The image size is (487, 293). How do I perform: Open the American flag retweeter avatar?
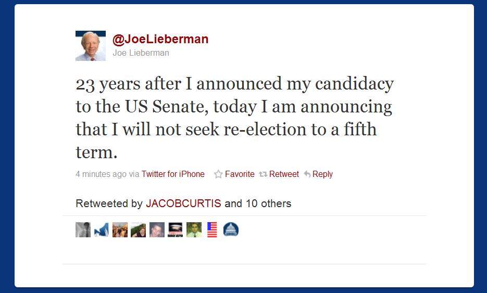212,230
